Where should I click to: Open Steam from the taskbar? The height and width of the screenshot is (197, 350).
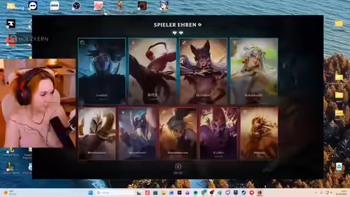coord(243,193)
